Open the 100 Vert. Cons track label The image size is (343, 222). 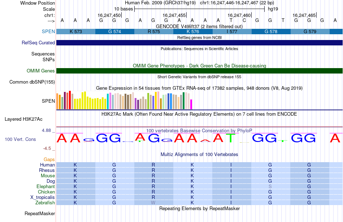pyautogui.click(x=20, y=139)
